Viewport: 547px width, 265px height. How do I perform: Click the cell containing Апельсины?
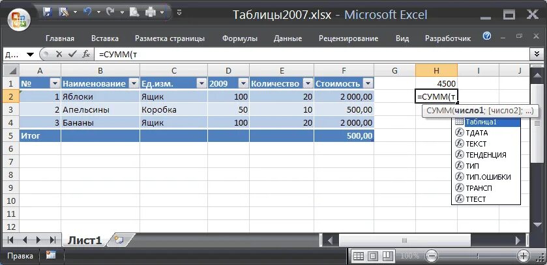[x=100, y=109]
